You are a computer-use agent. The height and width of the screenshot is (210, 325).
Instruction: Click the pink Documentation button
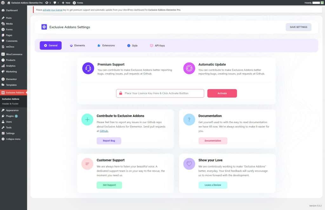coord(213,141)
